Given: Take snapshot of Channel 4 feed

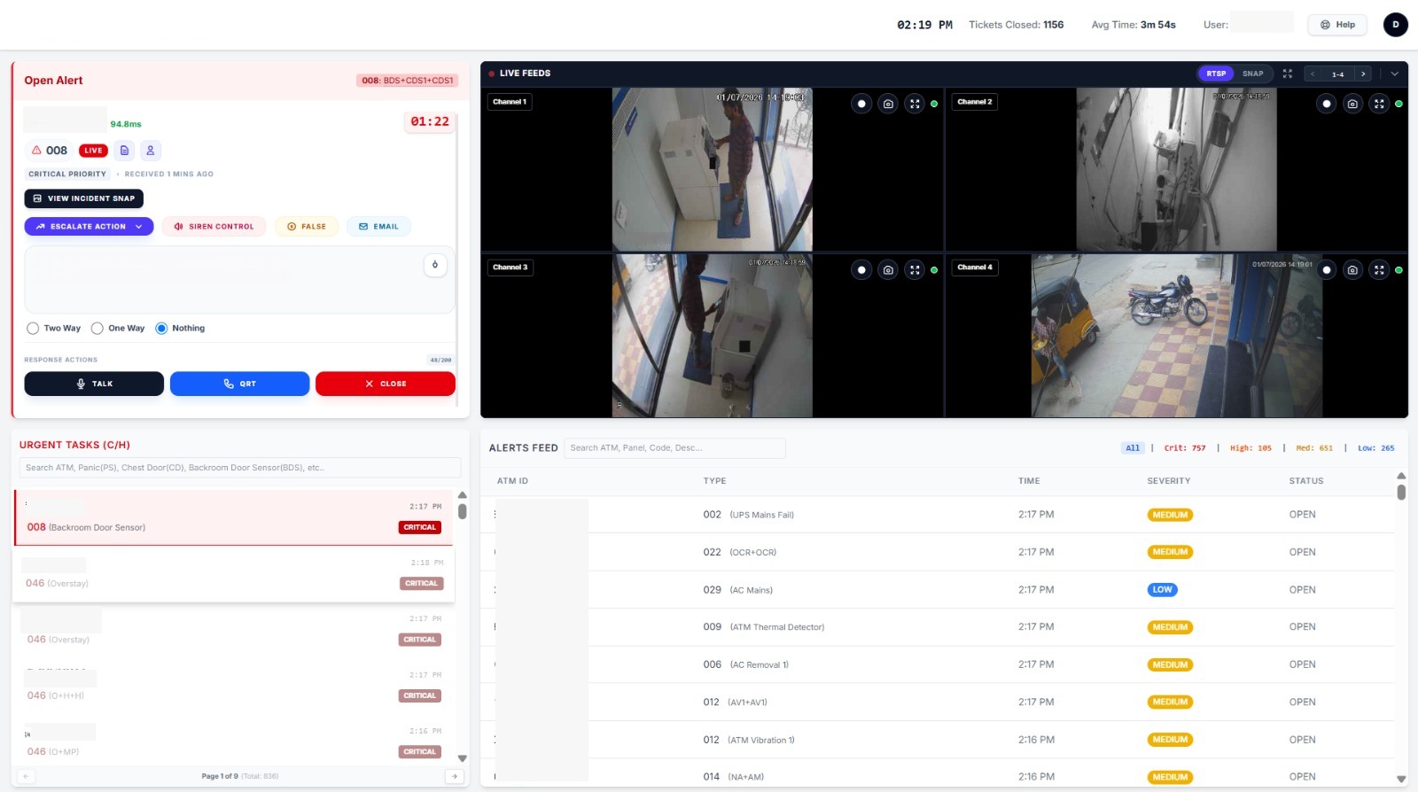Looking at the screenshot, I should tap(1352, 269).
